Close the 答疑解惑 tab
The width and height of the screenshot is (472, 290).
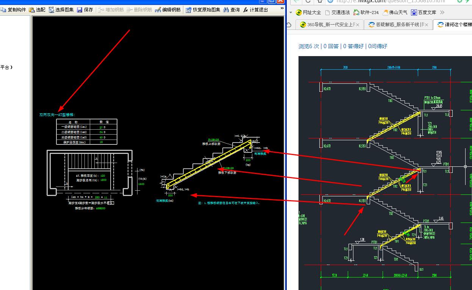427,25
